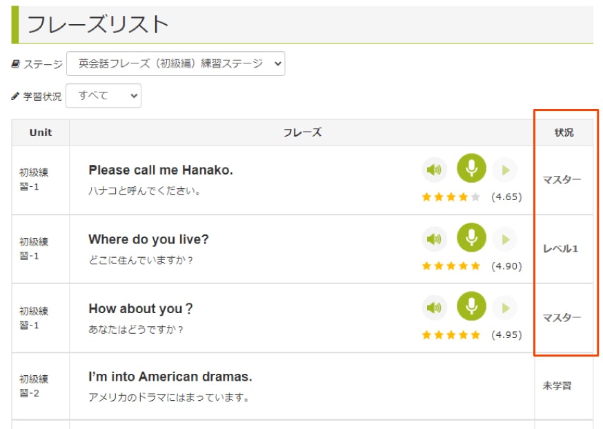603x429 pixels.
Task: Play recorded 'How about you?' audio
Action: point(504,308)
